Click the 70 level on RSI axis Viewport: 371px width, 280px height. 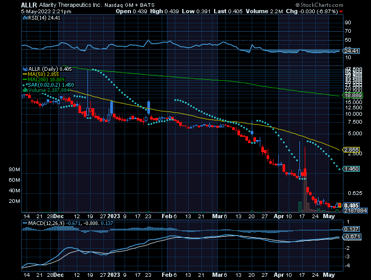coord(348,31)
